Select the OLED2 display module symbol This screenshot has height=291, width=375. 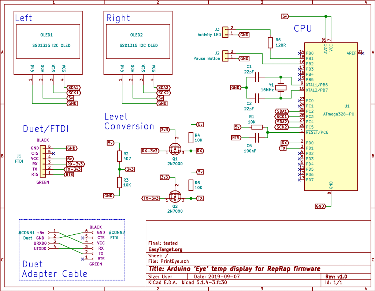138,43
